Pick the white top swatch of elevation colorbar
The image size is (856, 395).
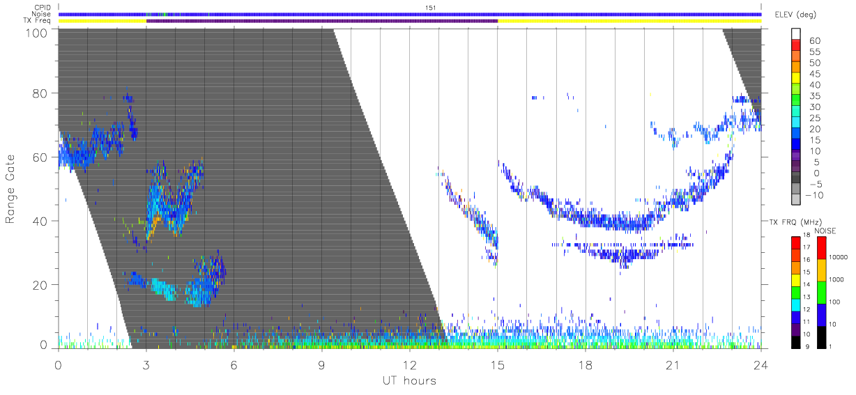(796, 33)
